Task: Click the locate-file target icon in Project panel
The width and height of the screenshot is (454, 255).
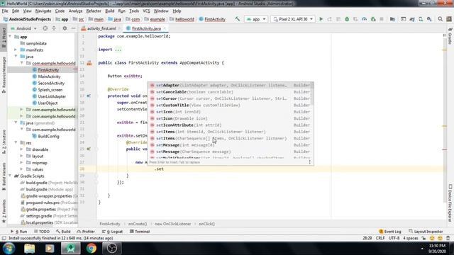Action: click(x=45, y=28)
